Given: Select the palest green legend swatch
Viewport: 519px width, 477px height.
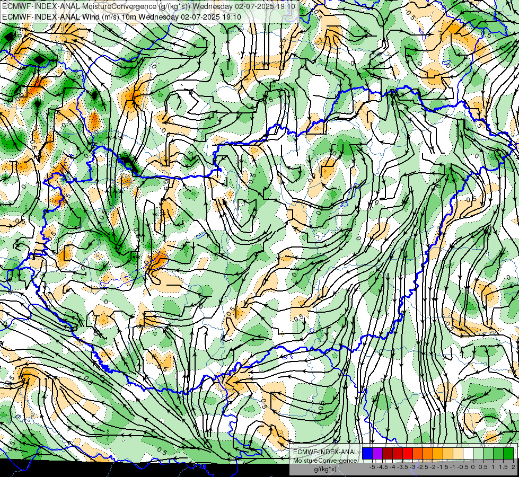Looking at the screenshot, I should tap(478, 453).
